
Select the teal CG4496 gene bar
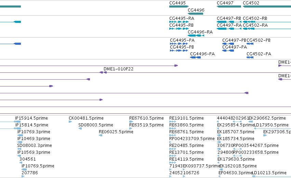195,14
